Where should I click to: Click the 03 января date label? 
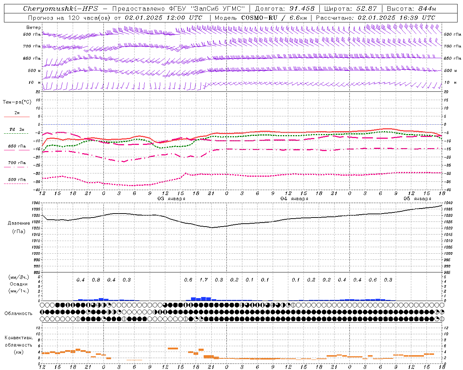coord(171,199)
